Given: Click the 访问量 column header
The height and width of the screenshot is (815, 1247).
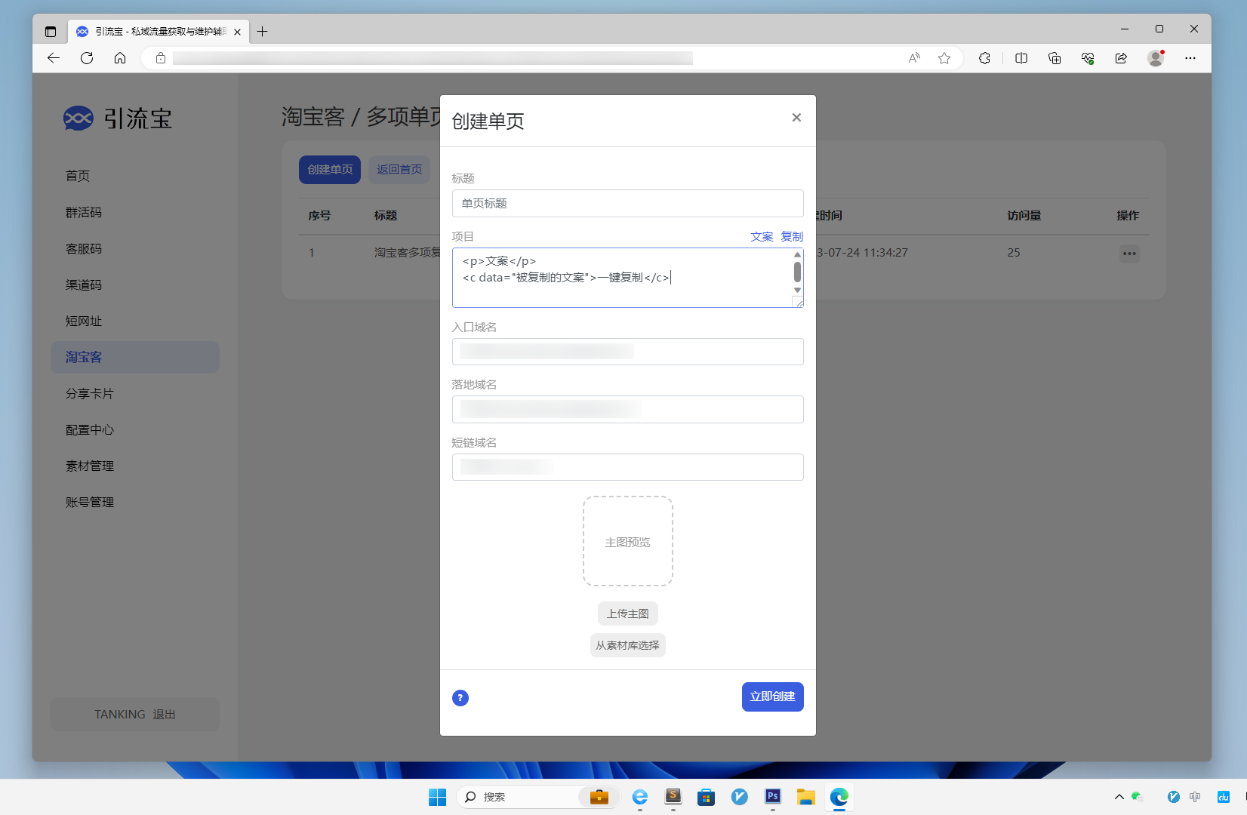Looking at the screenshot, I should [1024, 216].
